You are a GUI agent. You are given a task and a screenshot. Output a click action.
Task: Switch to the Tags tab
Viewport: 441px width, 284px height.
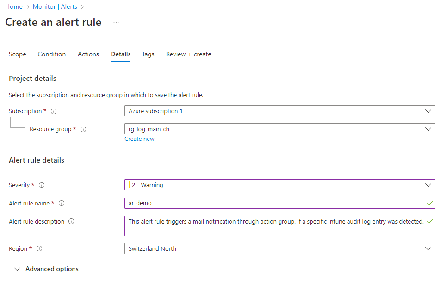coord(148,54)
